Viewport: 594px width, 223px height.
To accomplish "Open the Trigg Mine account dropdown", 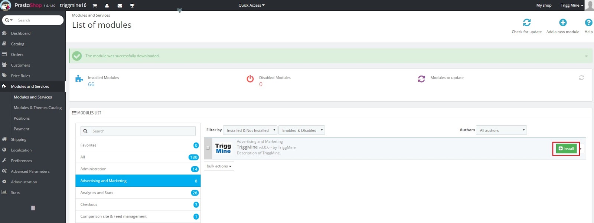I will pos(572,5).
